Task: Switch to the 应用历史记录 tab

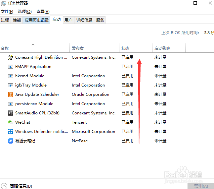Action: [37, 20]
